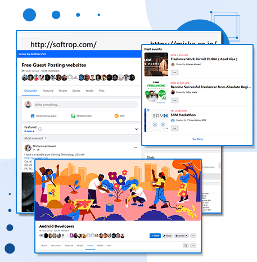Click Talha Malik's avatar on shared event
The image size is (257, 262).
pyautogui.click(x=173, y=92)
